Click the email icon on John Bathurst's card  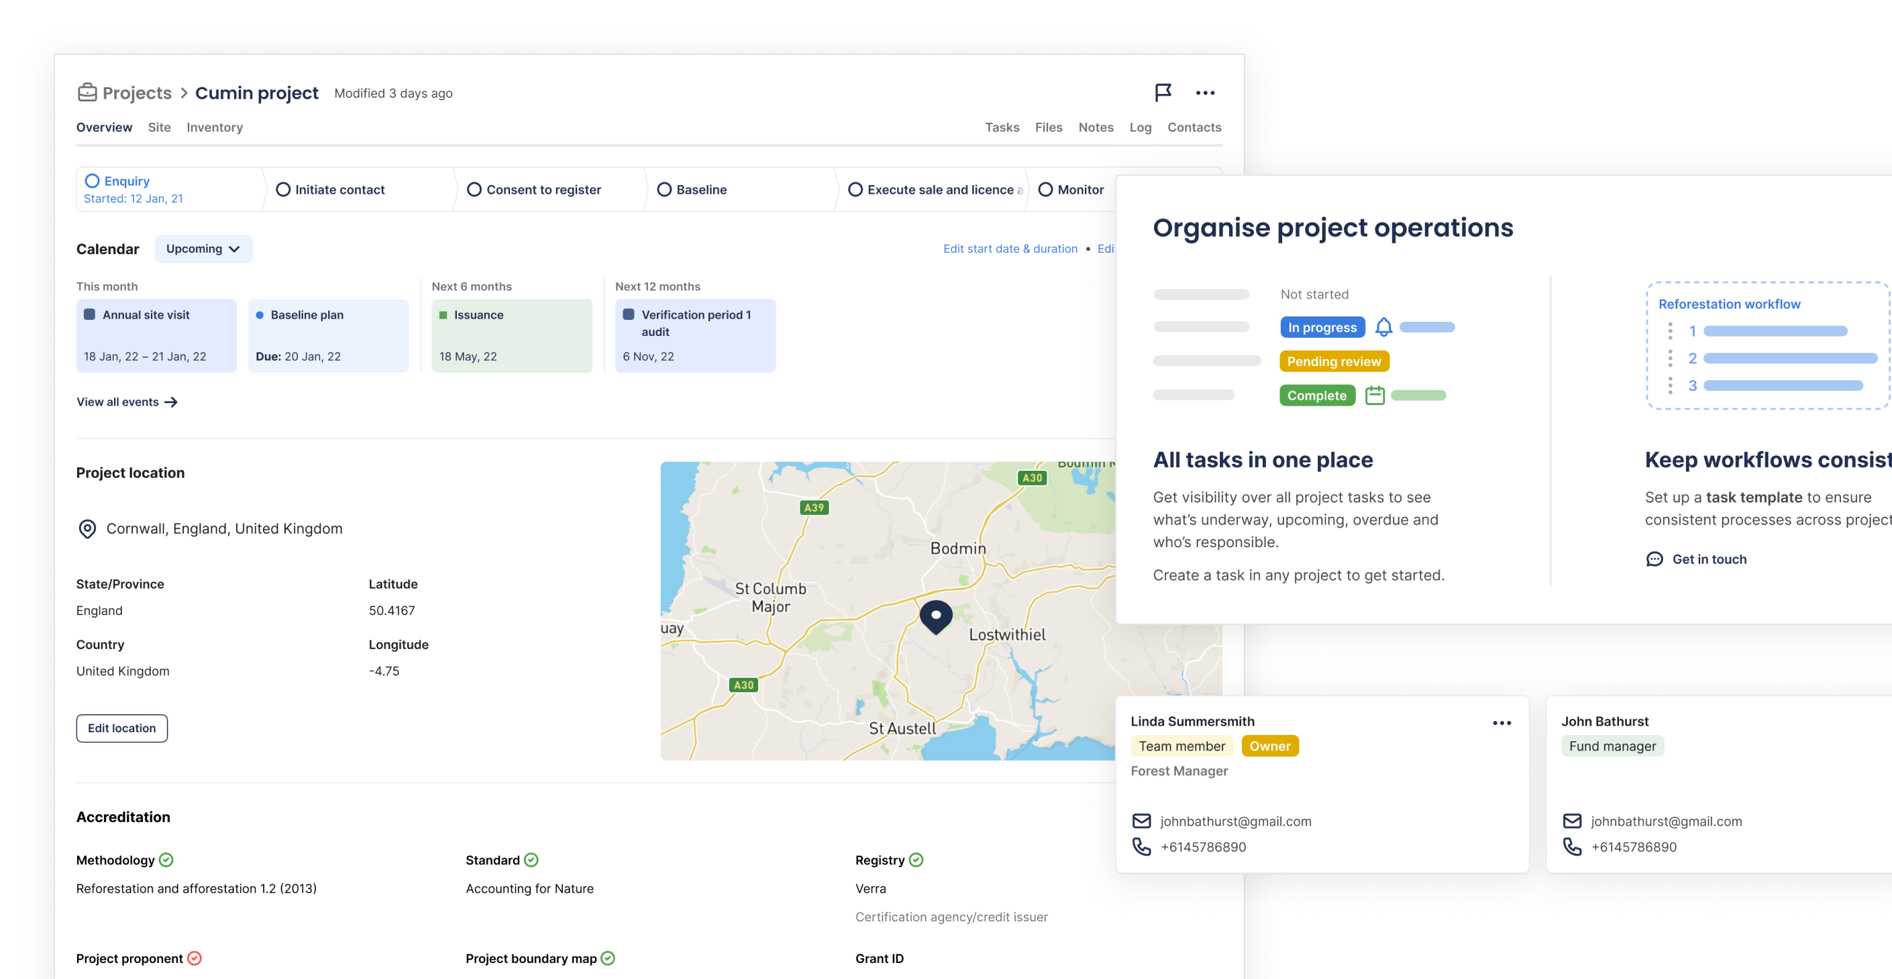point(1572,821)
